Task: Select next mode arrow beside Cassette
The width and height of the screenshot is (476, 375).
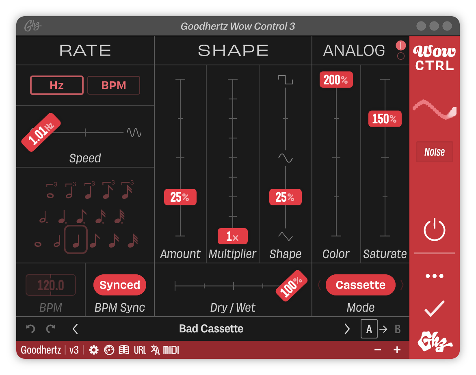Action: (402, 285)
